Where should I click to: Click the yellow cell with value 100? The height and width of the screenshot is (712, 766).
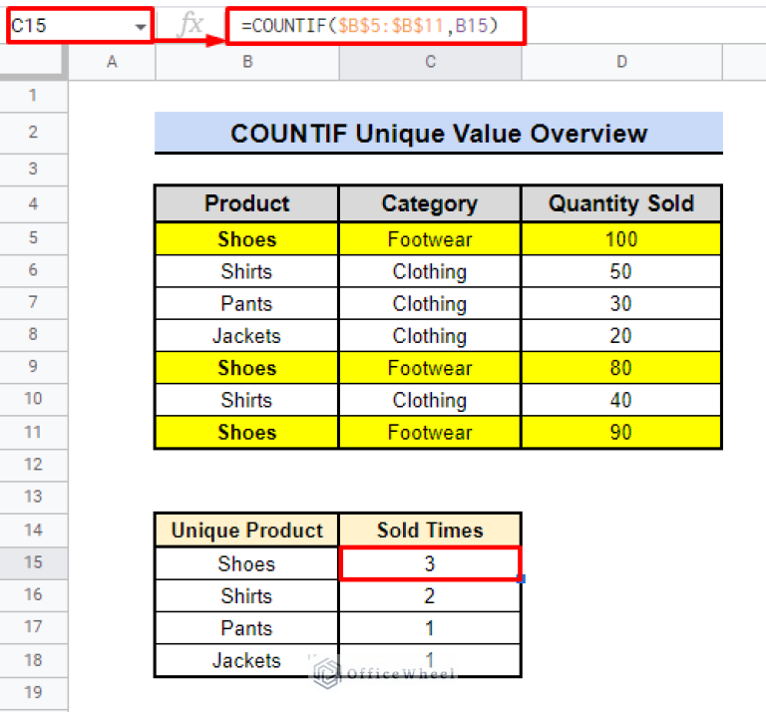pos(621,239)
